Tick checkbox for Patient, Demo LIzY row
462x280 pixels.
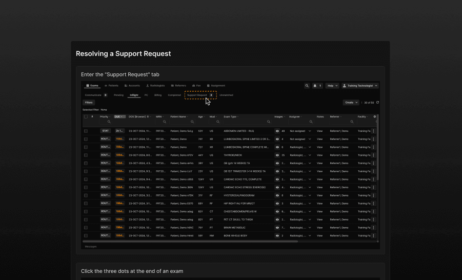(86, 171)
